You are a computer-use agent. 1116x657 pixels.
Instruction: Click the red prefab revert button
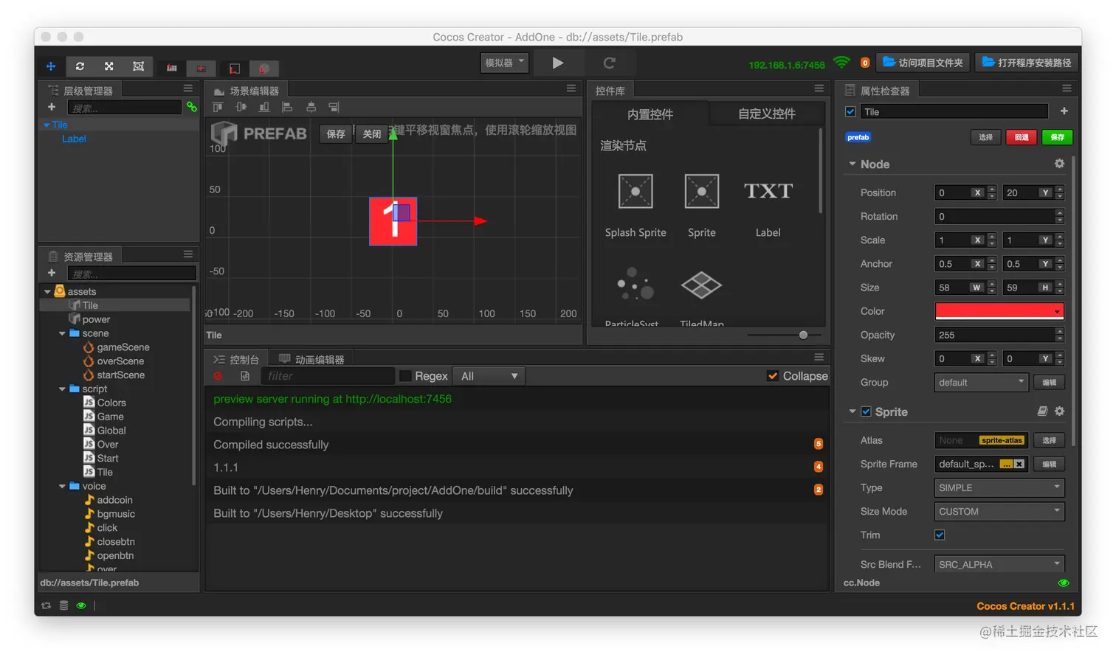tap(1022, 137)
